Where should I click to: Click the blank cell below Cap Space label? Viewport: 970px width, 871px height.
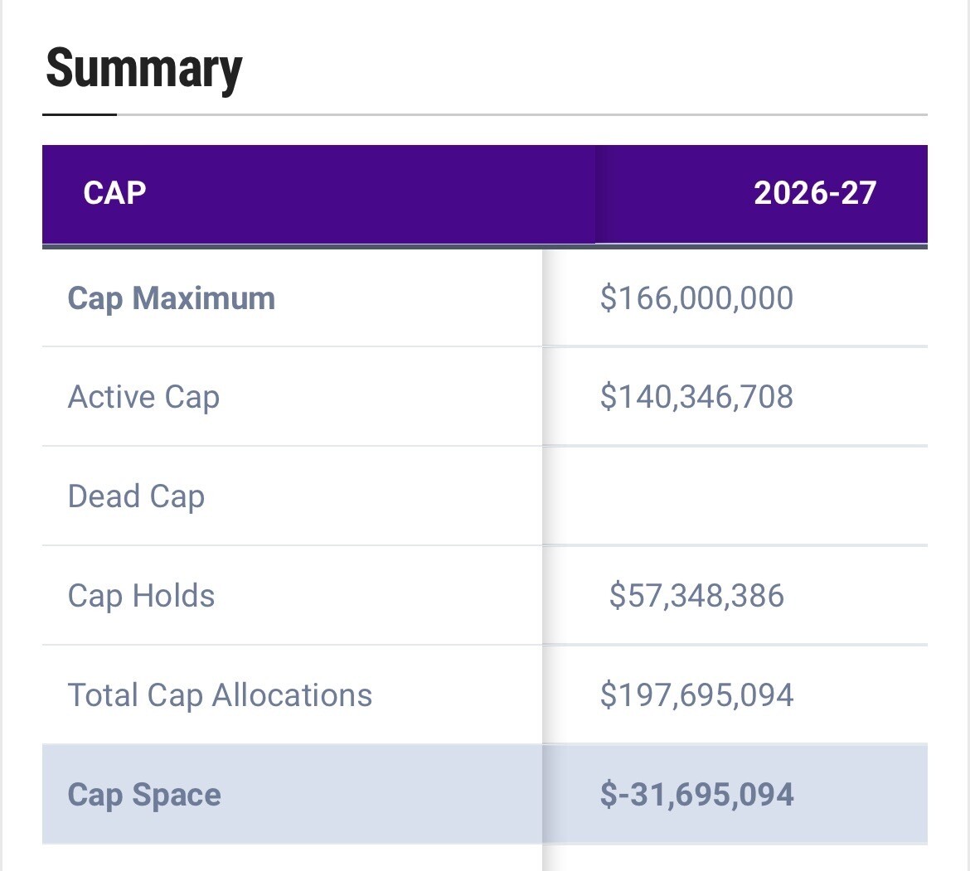tap(292, 859)
